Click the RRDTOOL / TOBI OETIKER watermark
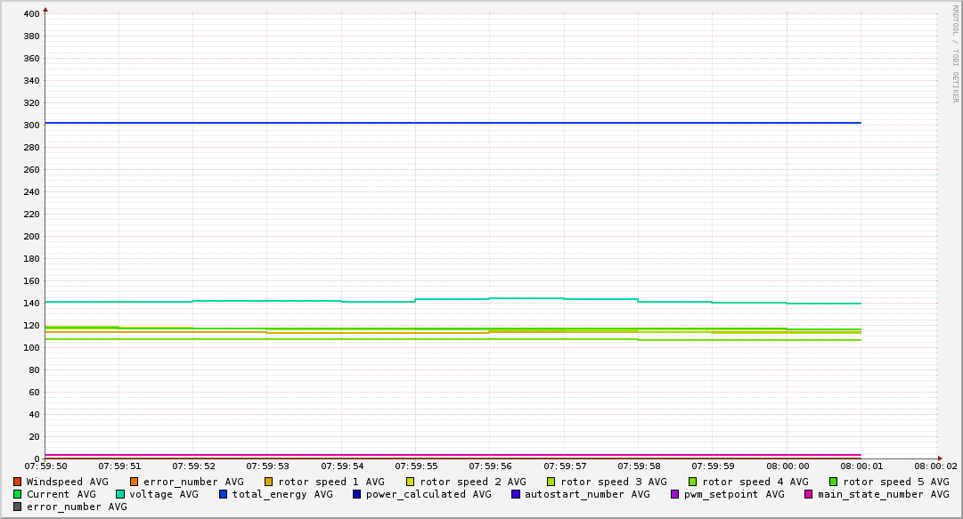Image resolution: width=963 pixels, height=519 pixels. coord(955,53)
